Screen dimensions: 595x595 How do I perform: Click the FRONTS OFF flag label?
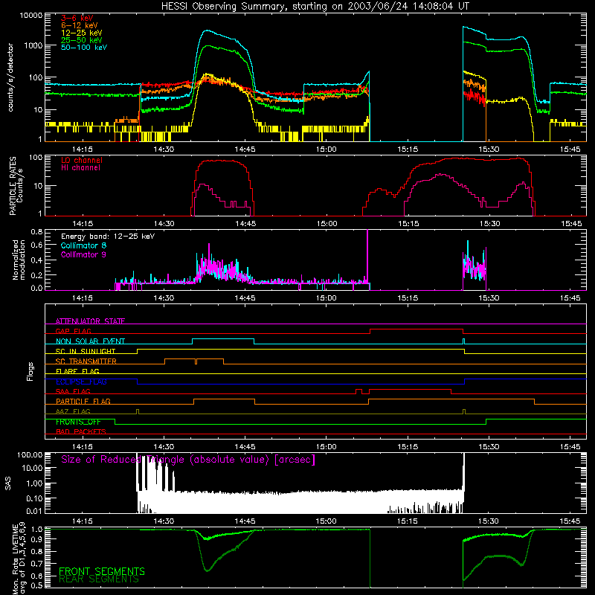(78, 422)
